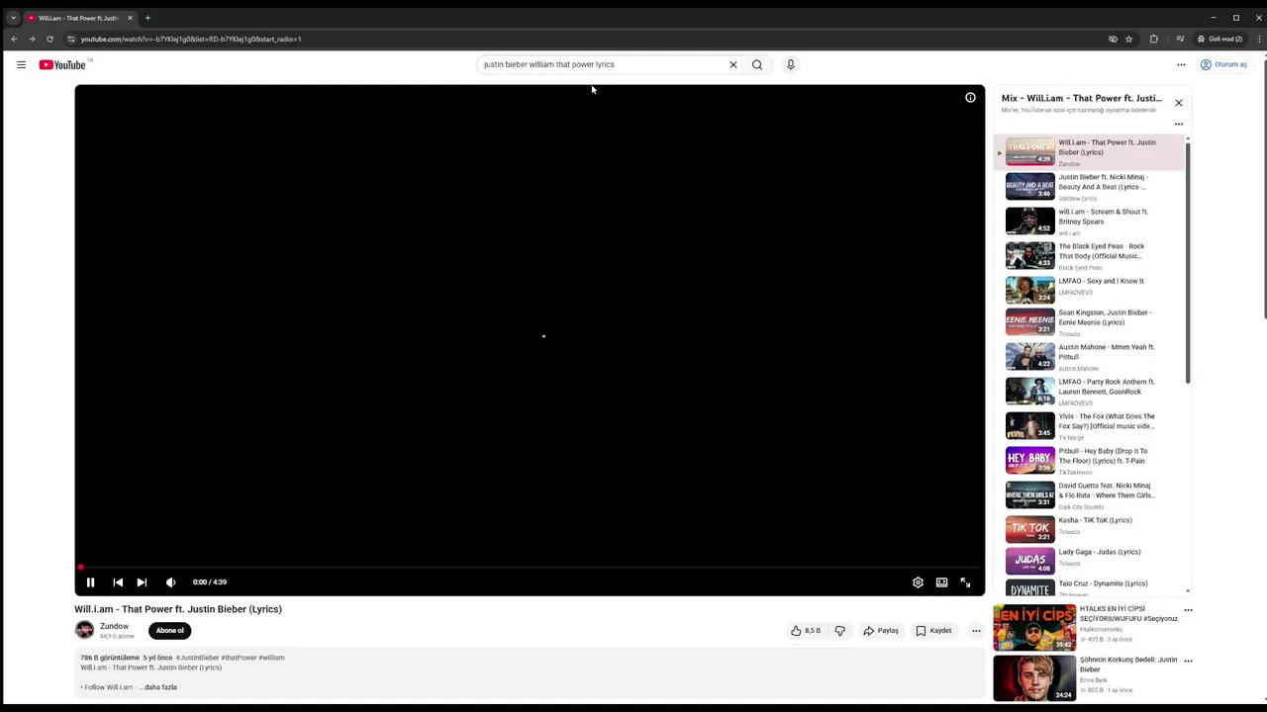Show video info card icon
Image resolution: width=1267 pixels, height=712 pixels.
click(x=970, y=97)
